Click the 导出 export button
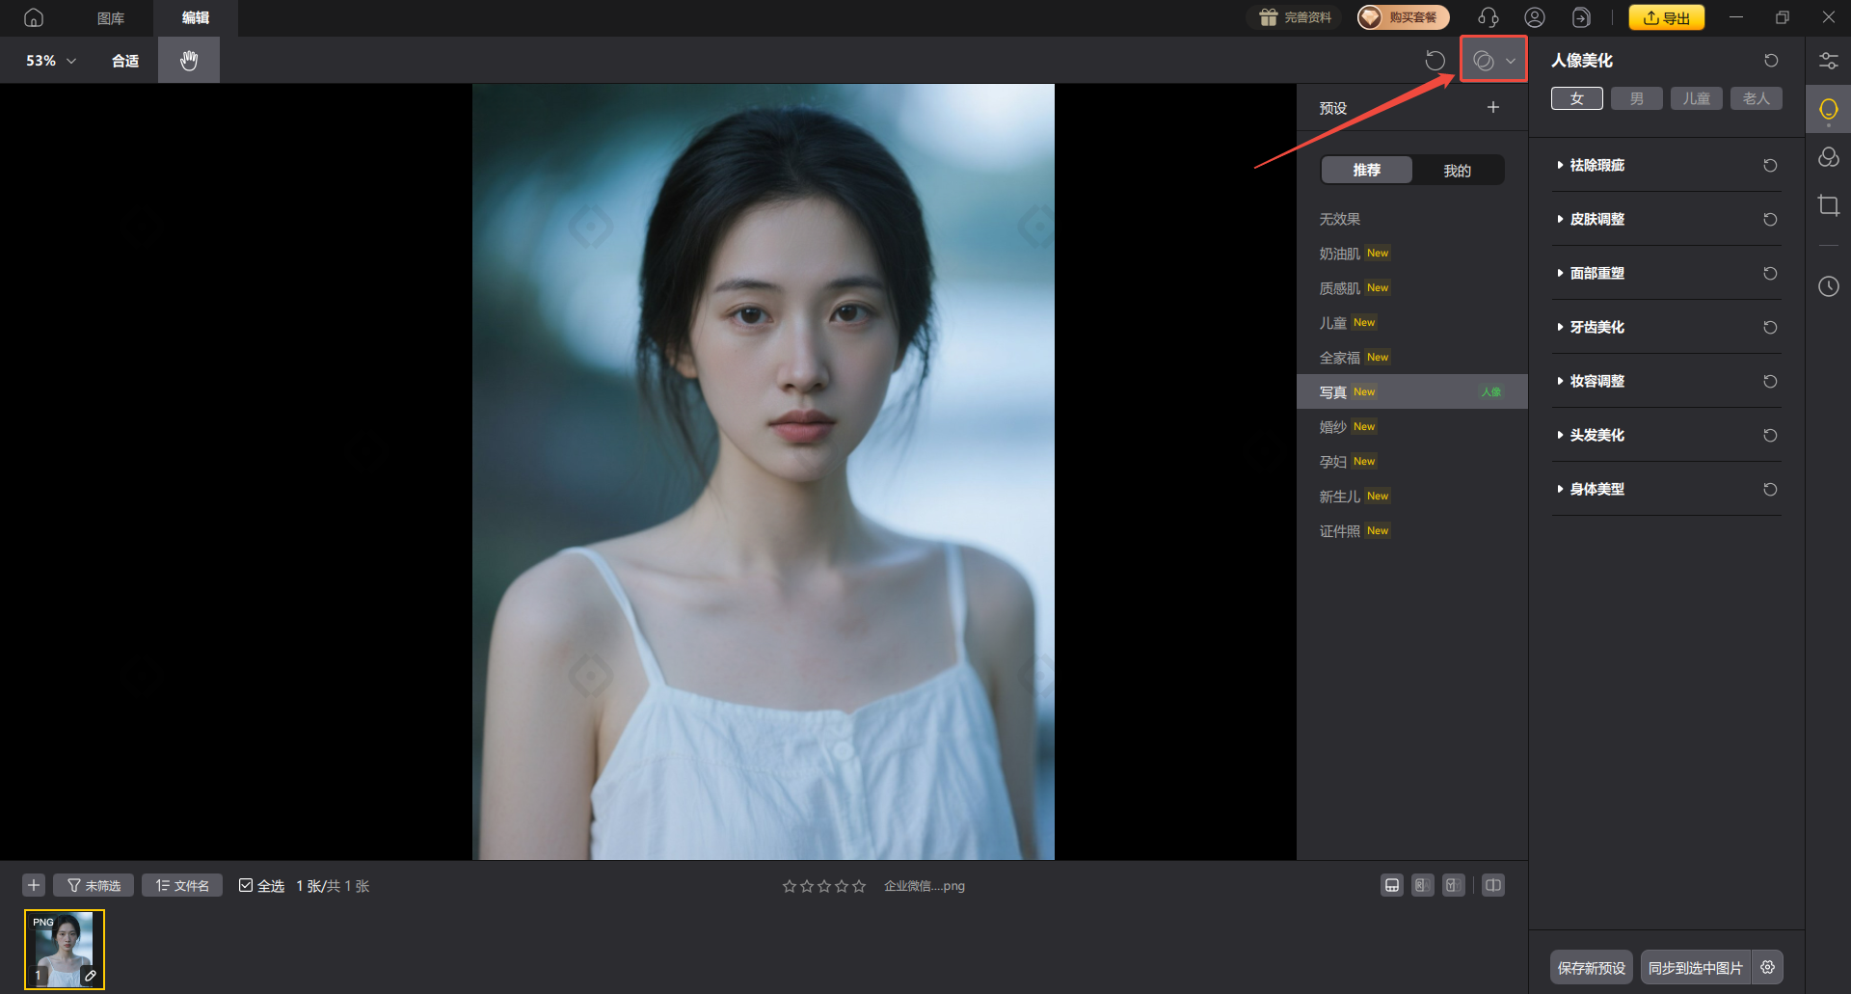This screenshot has width=1851, height=994. point(1666,17)
